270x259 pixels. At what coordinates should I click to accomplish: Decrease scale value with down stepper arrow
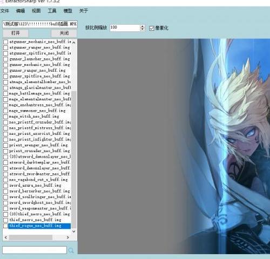pyautogui.click(x=143, y=29)
